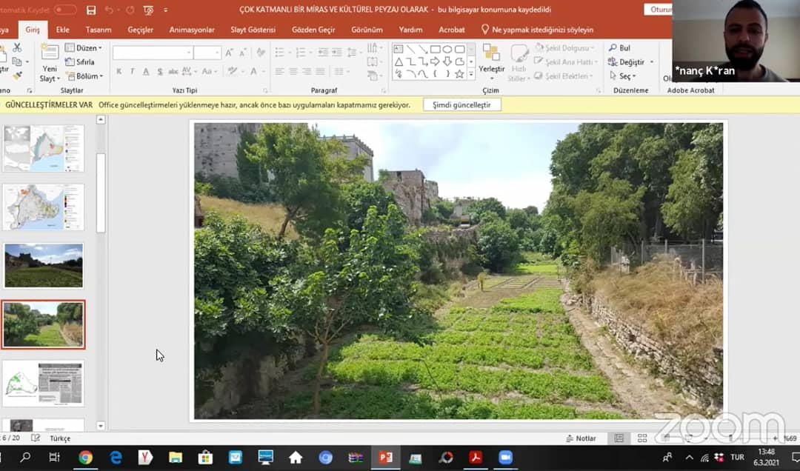
Task: Justify text in Paragraf group
Action: (321, 71)
